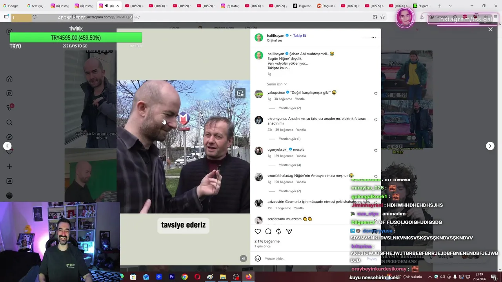Screen dimensions: 502x282
Task: Toggle the video sound mute button
Action: tap(243, 258)
